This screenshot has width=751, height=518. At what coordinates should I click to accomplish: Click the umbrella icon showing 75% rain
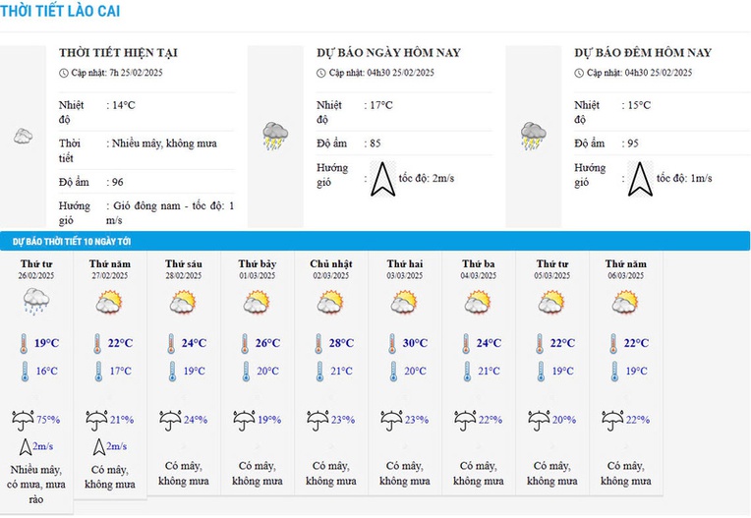pos(23,420)
